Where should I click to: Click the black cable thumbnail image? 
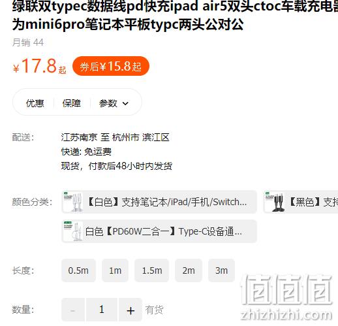coord(275,202)
